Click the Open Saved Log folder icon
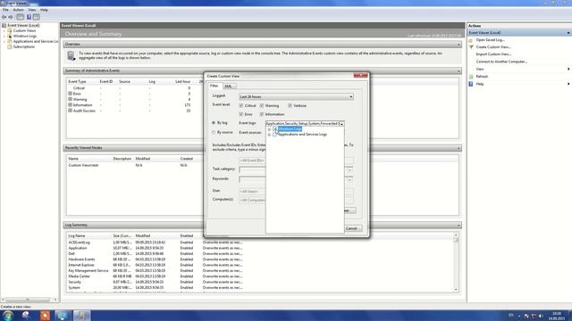 coord(471,40)
